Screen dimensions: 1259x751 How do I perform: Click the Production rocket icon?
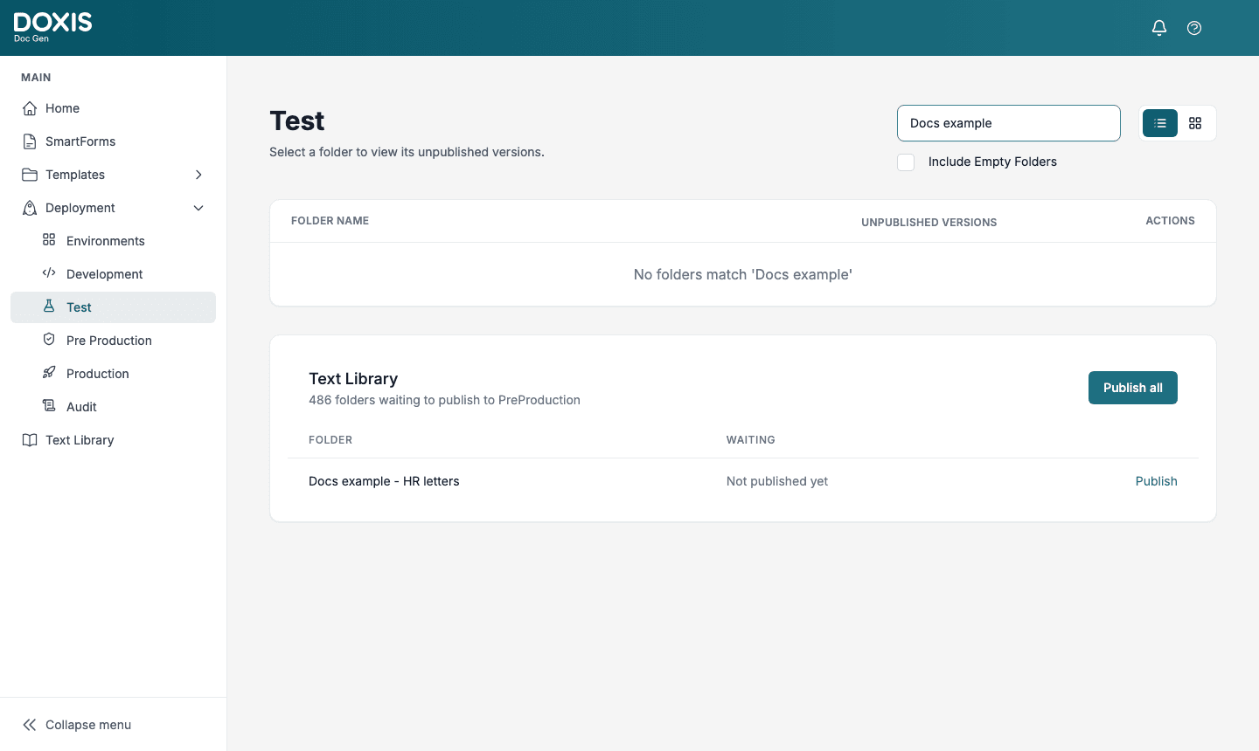click(x=49, y=373)
